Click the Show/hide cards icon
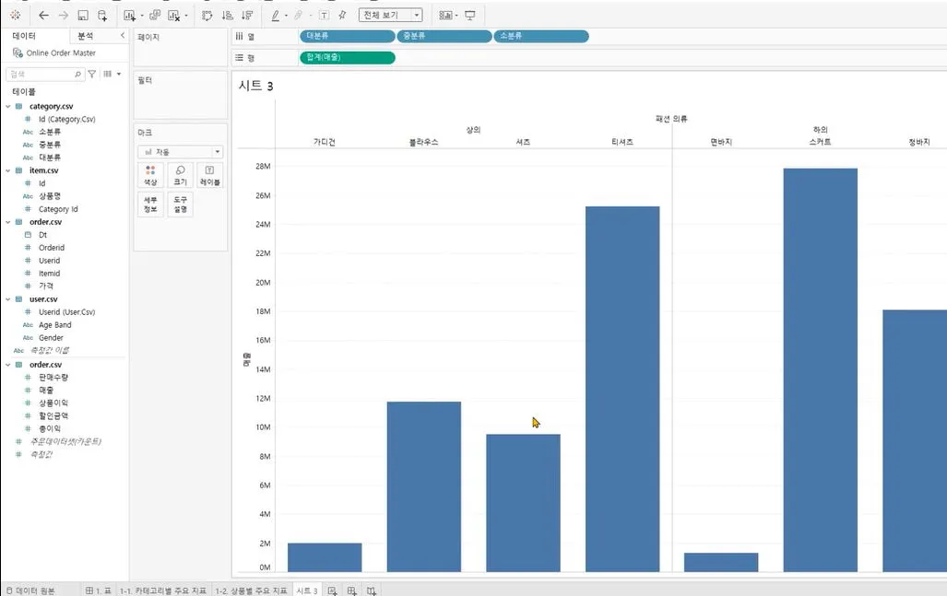947x596 pixels. pos(445,15)
